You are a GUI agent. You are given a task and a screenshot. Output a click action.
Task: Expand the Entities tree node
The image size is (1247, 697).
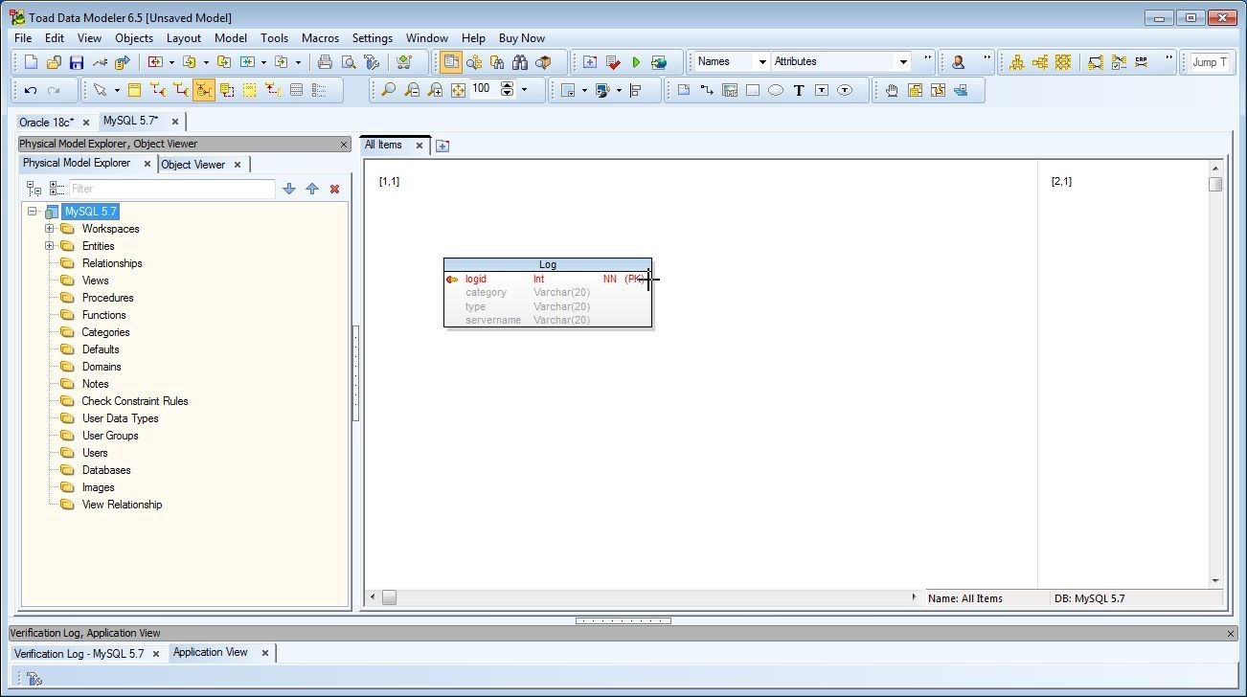(x=50, y=246)
